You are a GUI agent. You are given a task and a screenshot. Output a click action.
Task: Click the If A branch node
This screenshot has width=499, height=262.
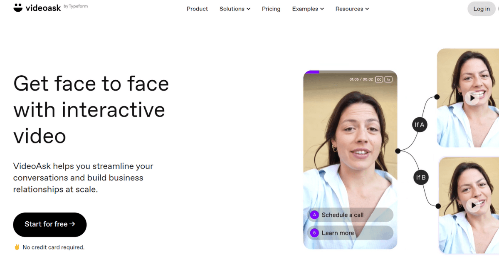[x=420, y=124]
